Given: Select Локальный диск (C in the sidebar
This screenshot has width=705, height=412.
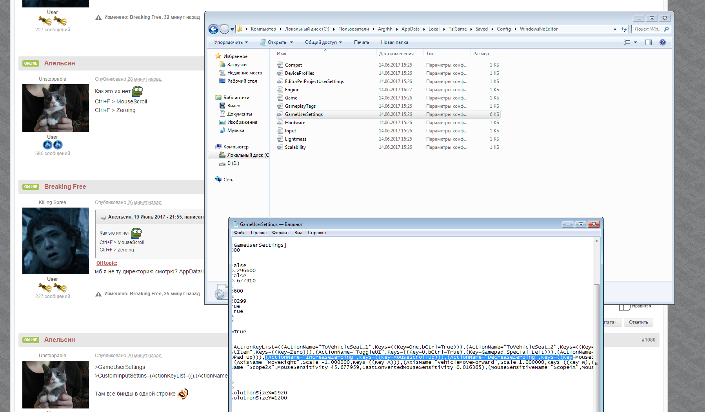Looking at the screenshot, I should 248,155.
